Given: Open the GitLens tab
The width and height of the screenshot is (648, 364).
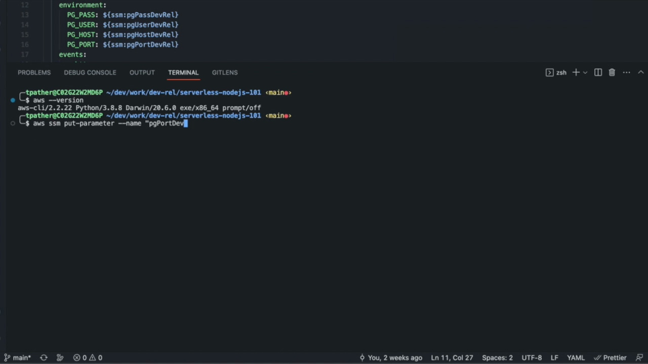Looking at the screenshot, I should tap(225, 72).
